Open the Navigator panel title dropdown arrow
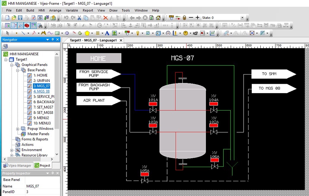309x196 pixels. click(48, 40)
